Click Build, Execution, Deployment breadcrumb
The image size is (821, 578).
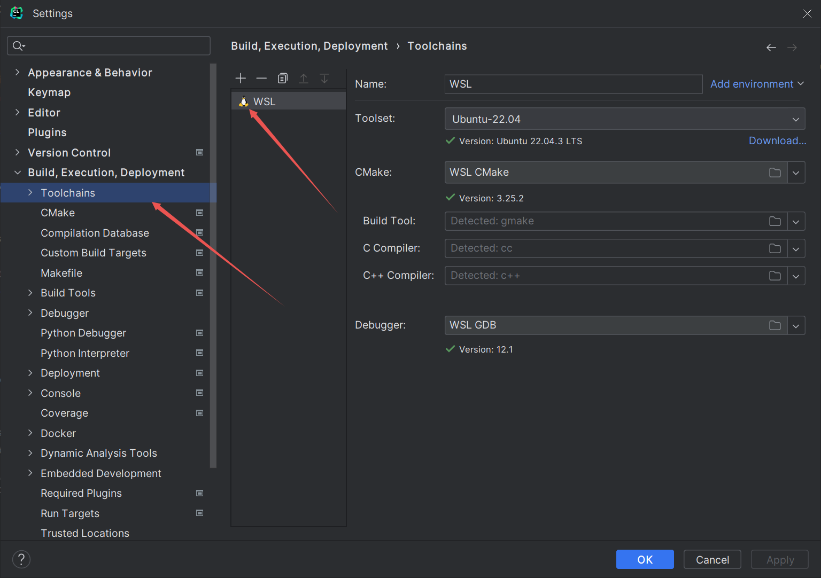[309, 46]
